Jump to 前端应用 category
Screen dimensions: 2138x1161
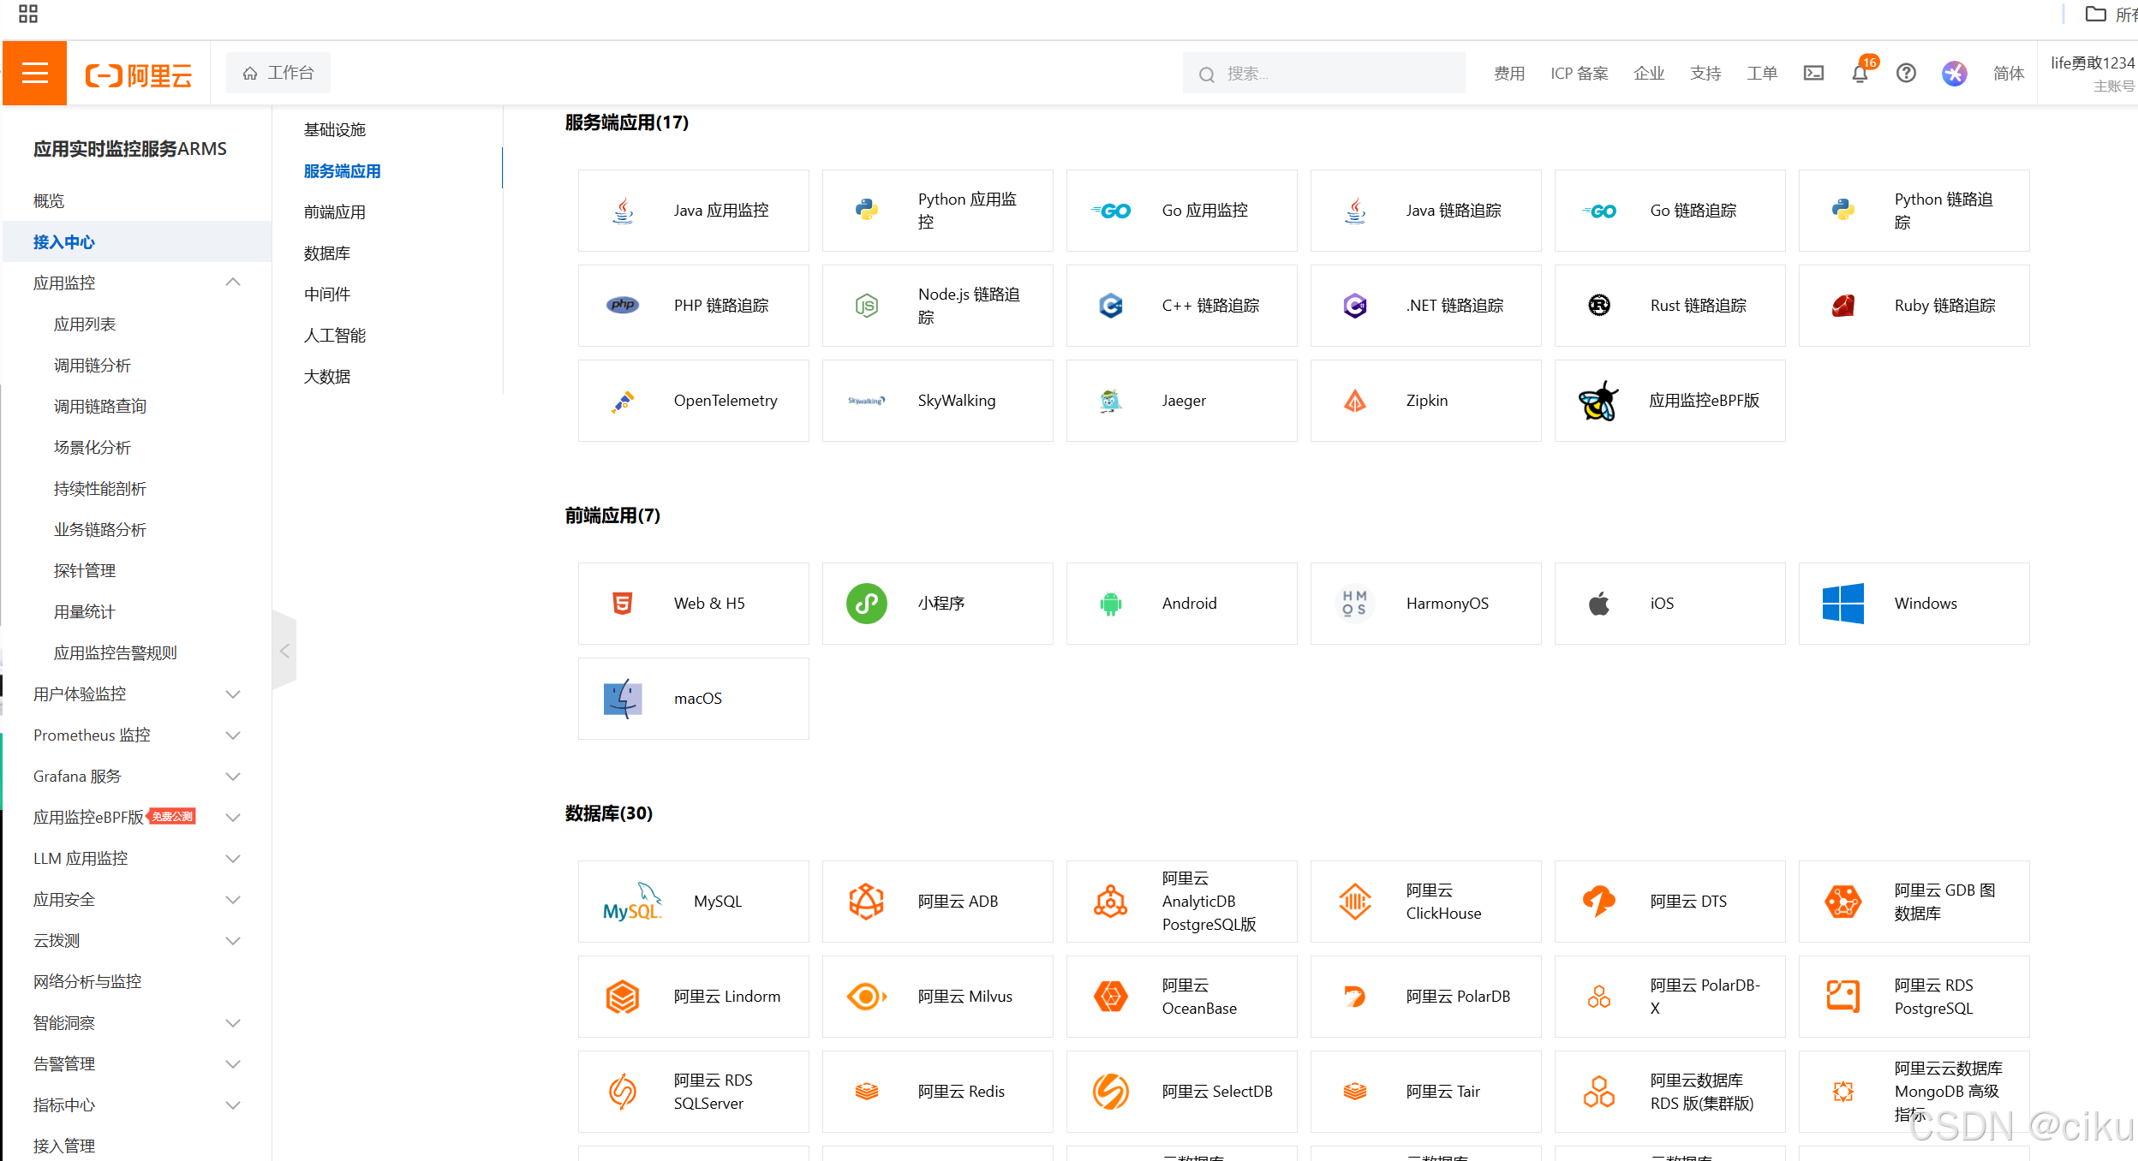coord(335,212)
